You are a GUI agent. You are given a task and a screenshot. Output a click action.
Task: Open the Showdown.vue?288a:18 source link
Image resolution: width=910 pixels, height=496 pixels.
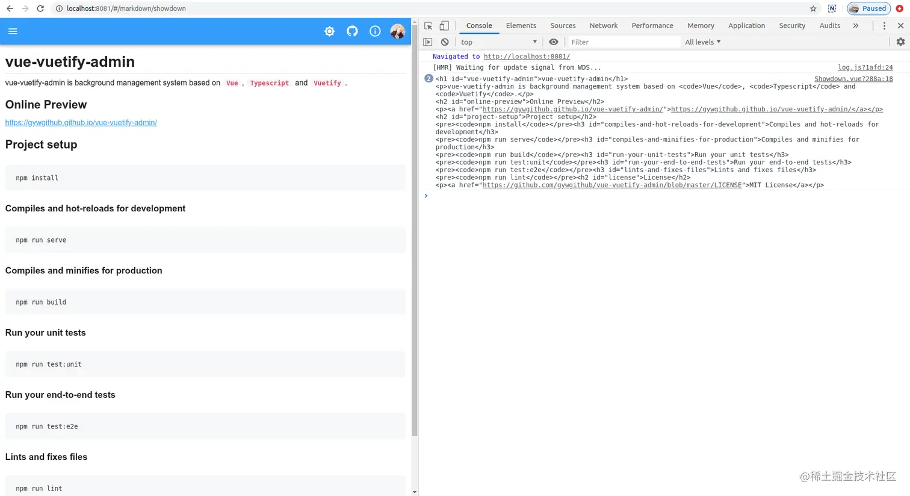[x=853, y=79]
